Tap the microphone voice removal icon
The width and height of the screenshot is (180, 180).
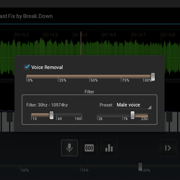coord(69,148)
